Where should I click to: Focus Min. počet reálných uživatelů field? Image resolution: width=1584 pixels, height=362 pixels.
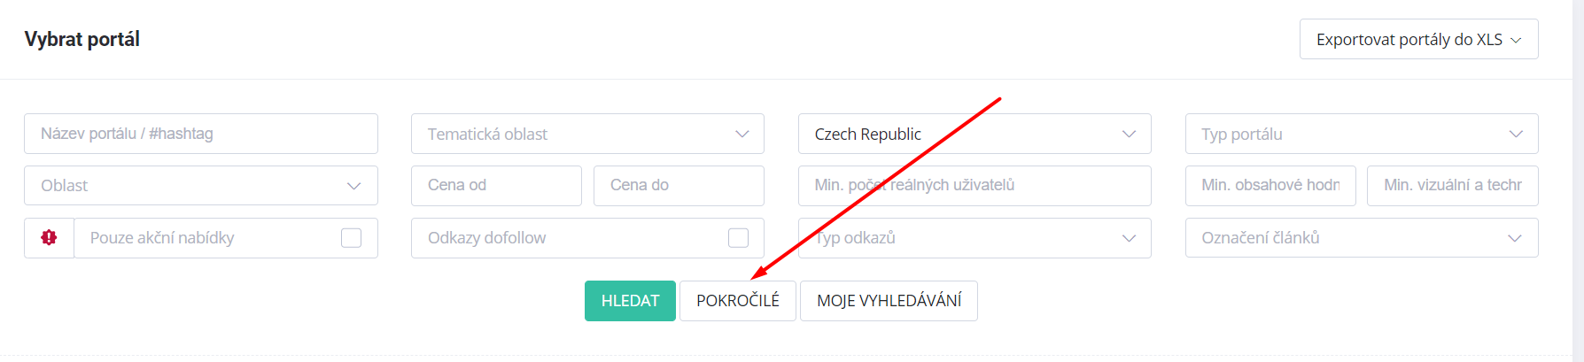coord(974,186)
